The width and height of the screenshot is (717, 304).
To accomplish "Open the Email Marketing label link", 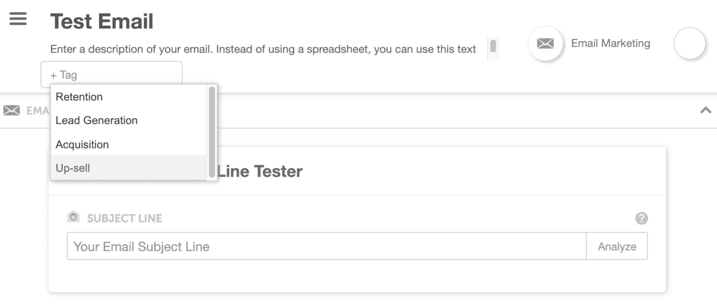I will coord(611,44).
